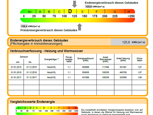Click the Klimafaktor column header
The image size is (153, 115).
tap(140, 60)
